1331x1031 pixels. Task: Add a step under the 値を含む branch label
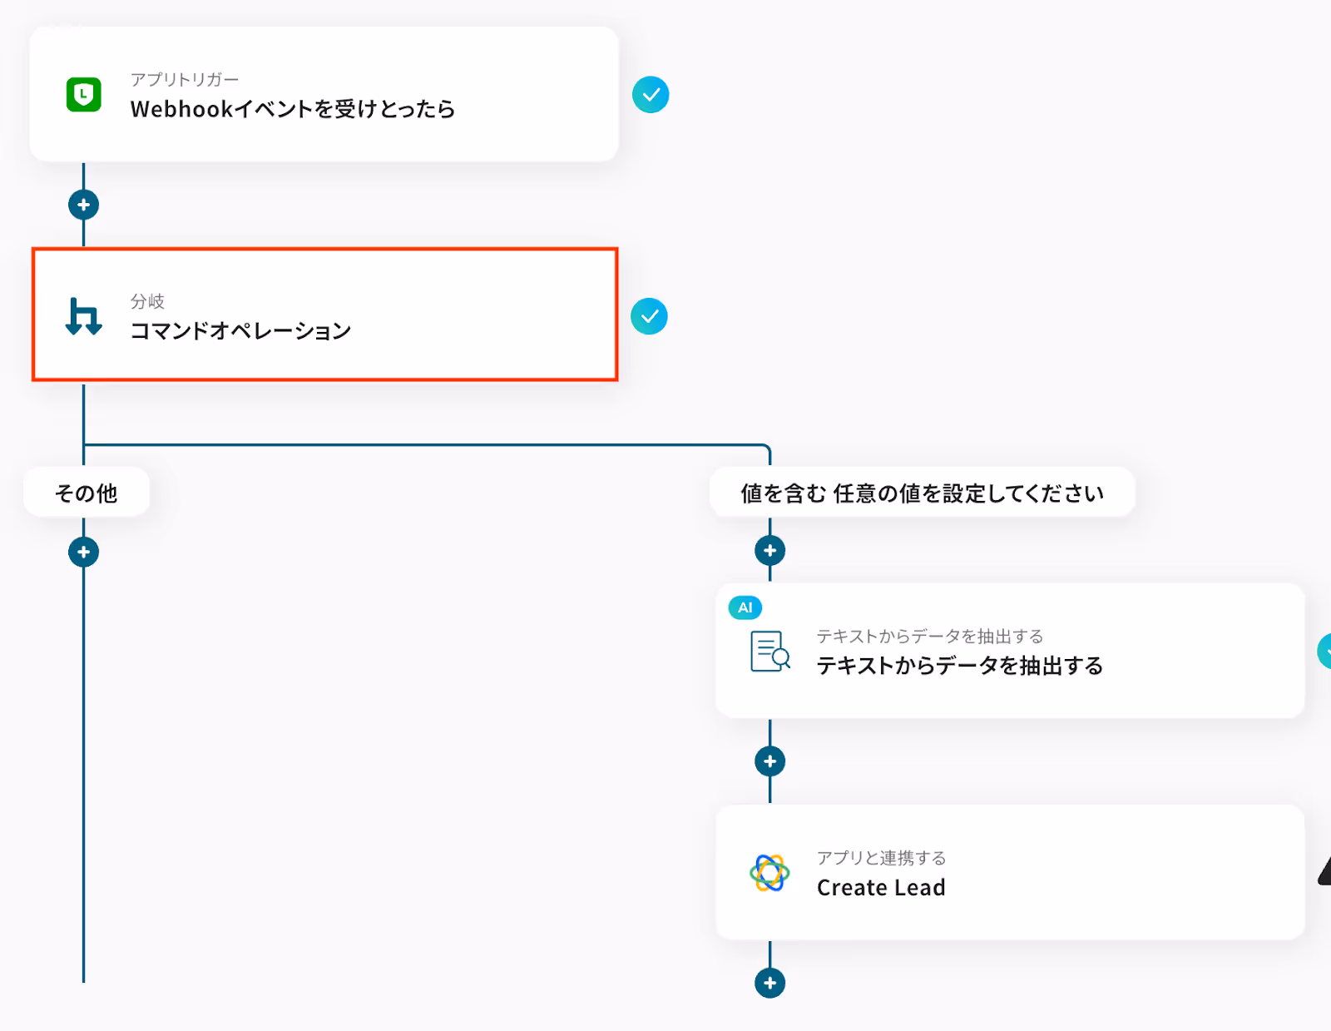770,551
